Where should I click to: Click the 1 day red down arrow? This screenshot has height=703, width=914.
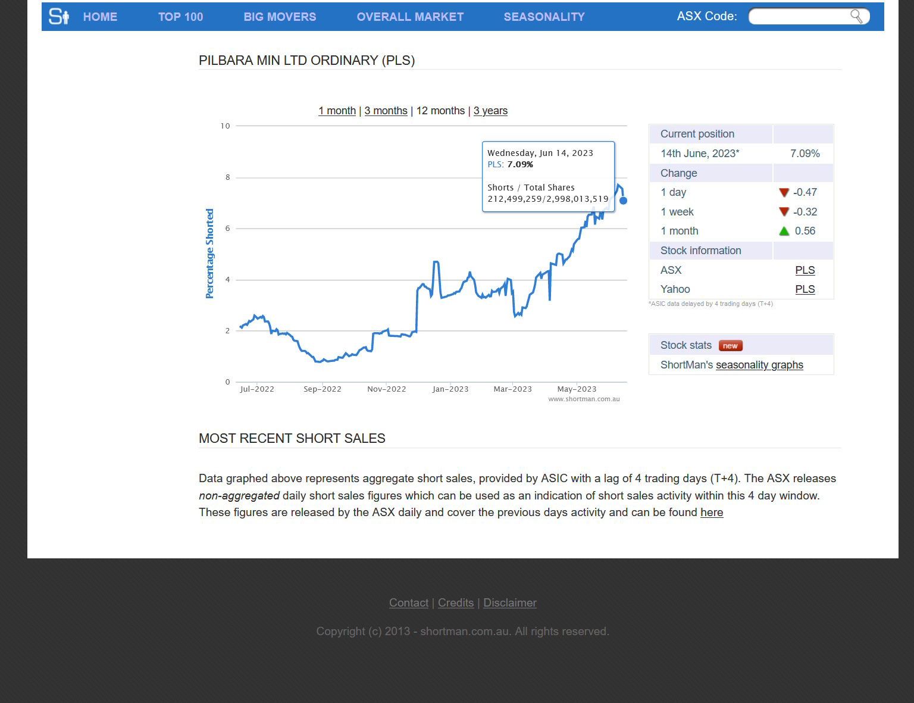pos(784,192)
